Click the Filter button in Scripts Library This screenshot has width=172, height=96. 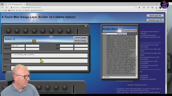coord(120,34)
